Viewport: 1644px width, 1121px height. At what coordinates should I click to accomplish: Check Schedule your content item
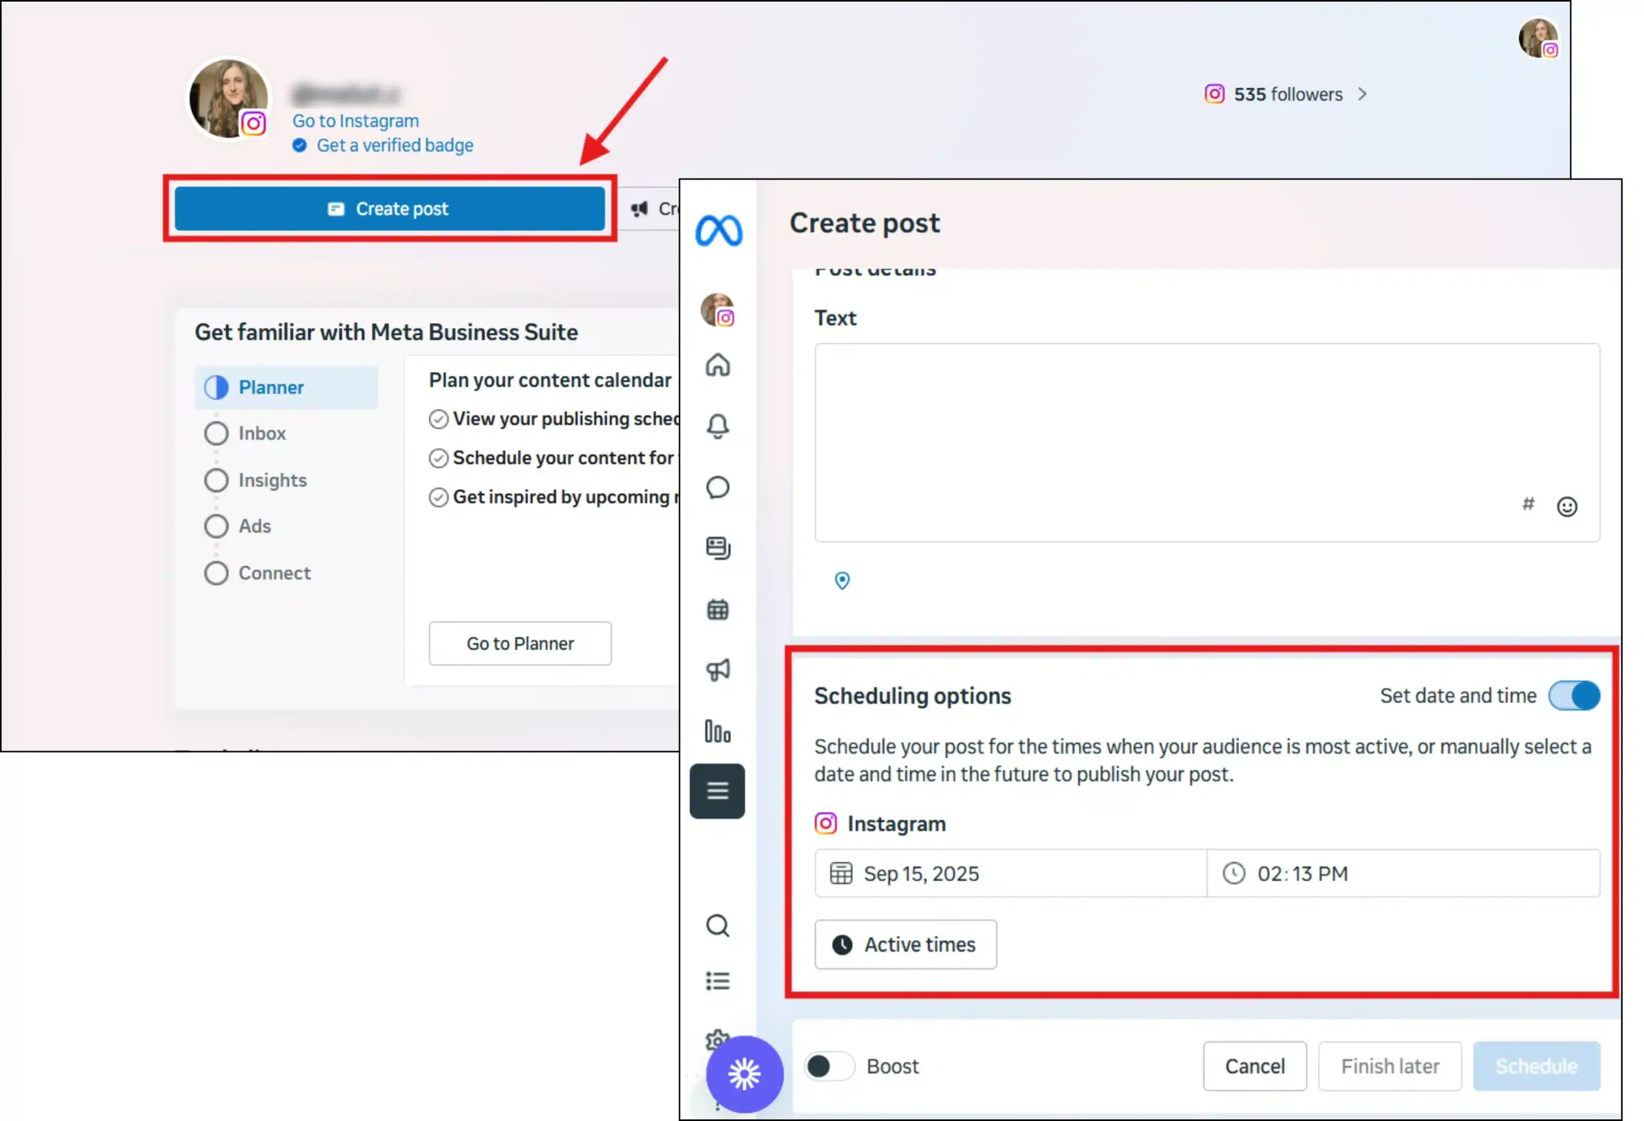[438, 458]
